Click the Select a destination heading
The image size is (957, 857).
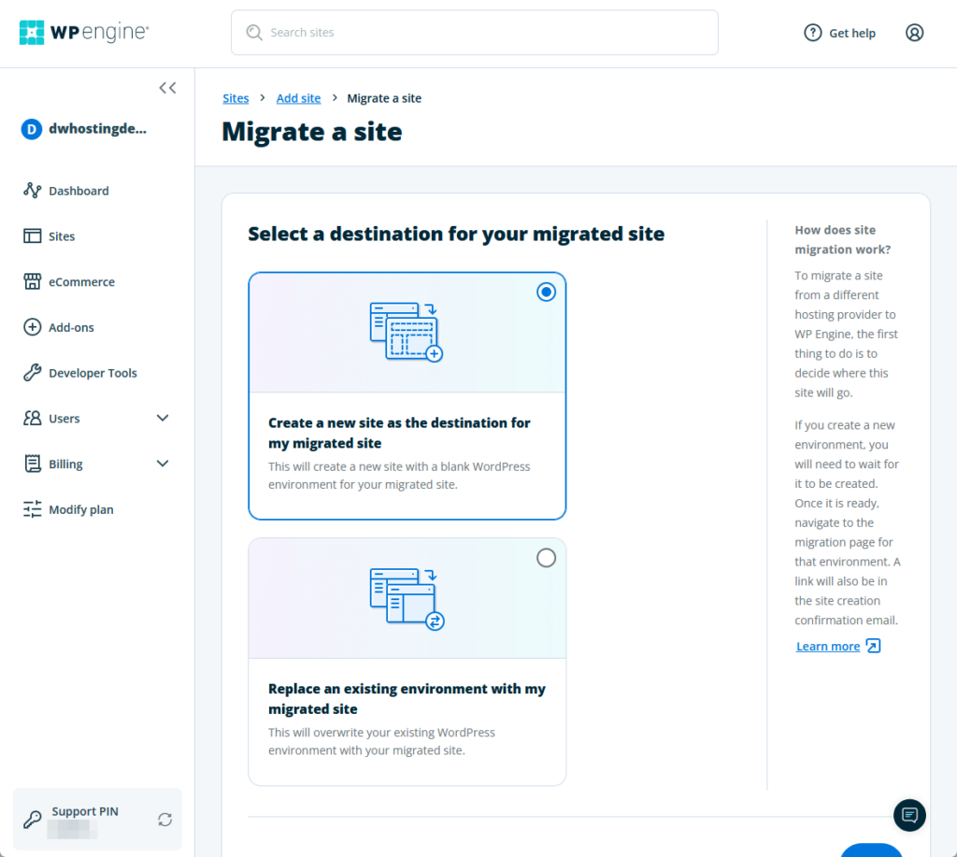456,234
